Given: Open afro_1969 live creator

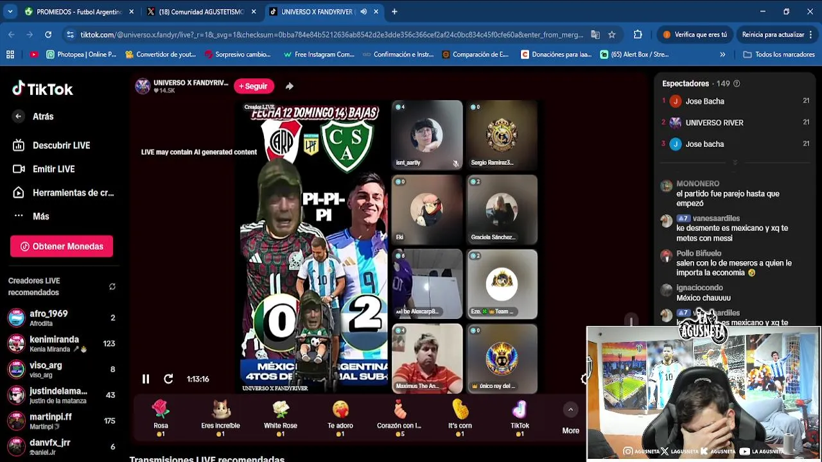Looking at the screenshot, I should tap(62, 318).
